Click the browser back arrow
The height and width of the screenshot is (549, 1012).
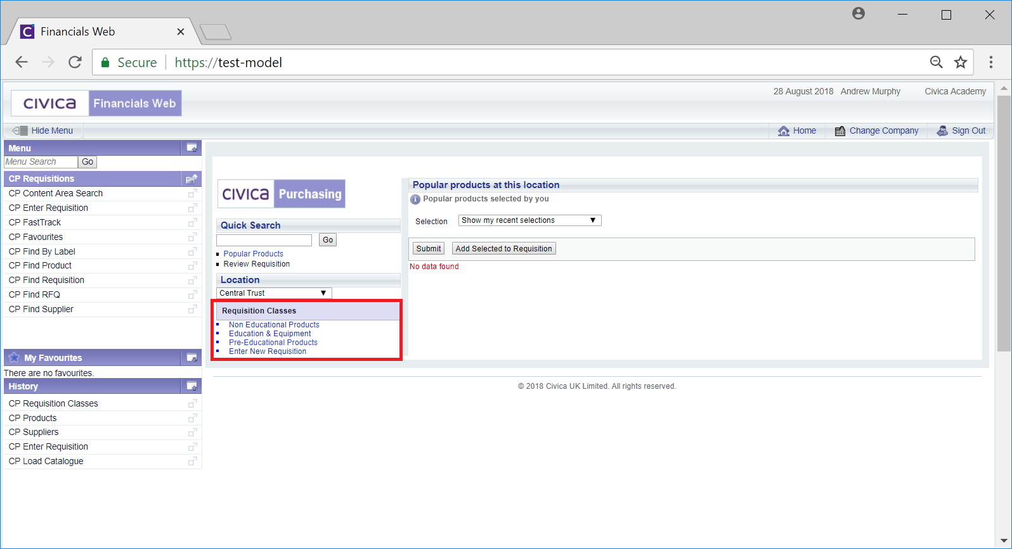pos(22,62)
